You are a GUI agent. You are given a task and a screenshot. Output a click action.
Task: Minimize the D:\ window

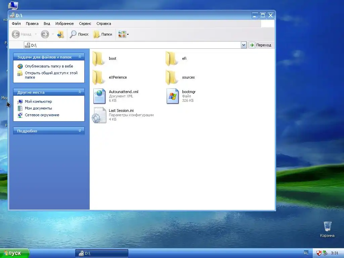pos(255,15)
